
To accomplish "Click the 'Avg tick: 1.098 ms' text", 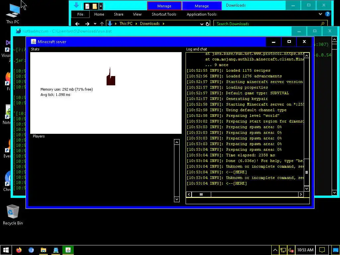I will tap(55, 95).
